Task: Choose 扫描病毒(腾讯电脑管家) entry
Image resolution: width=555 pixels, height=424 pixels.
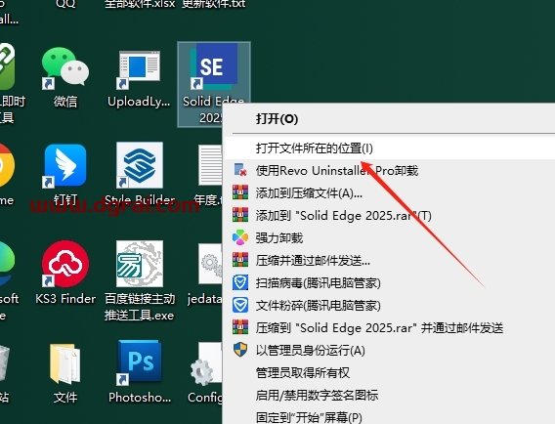Action: (x=390, y=282)
